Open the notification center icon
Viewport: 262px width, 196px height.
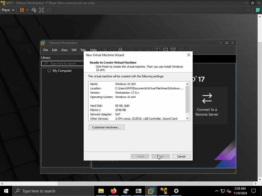pos(254,191)
